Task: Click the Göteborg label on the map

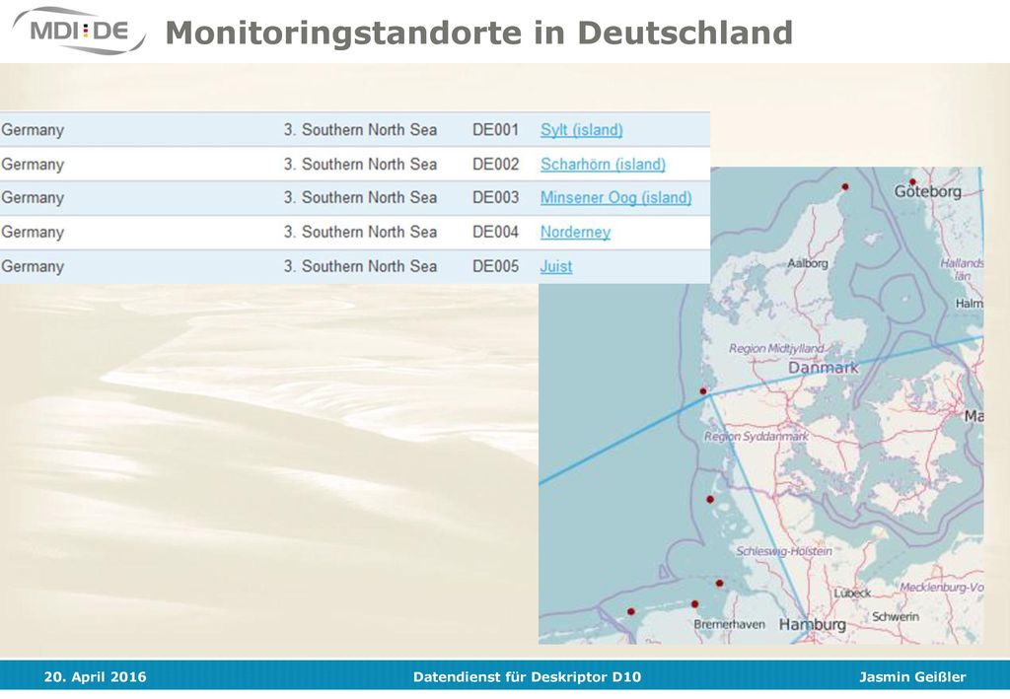Action: [927, 192]
